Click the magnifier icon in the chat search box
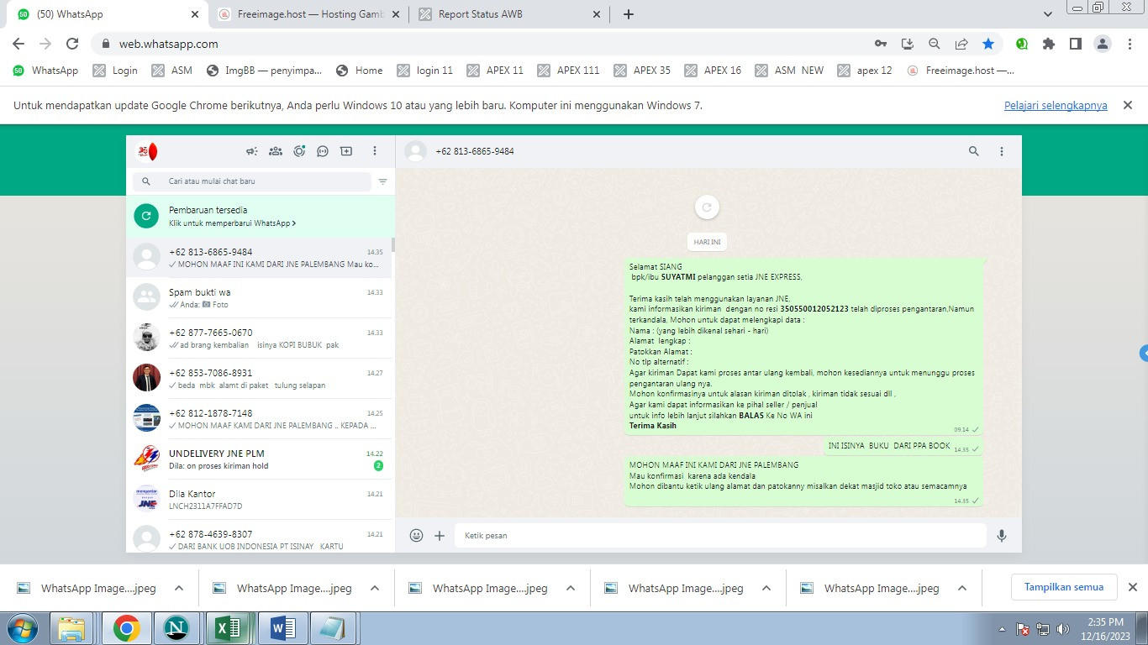The width and height of the screenshot is (1148, 645). 146,181
